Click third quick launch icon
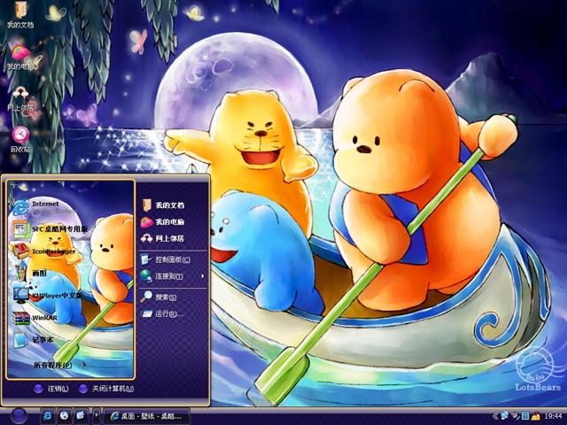 pyautogui.click(x=81, y=416)
